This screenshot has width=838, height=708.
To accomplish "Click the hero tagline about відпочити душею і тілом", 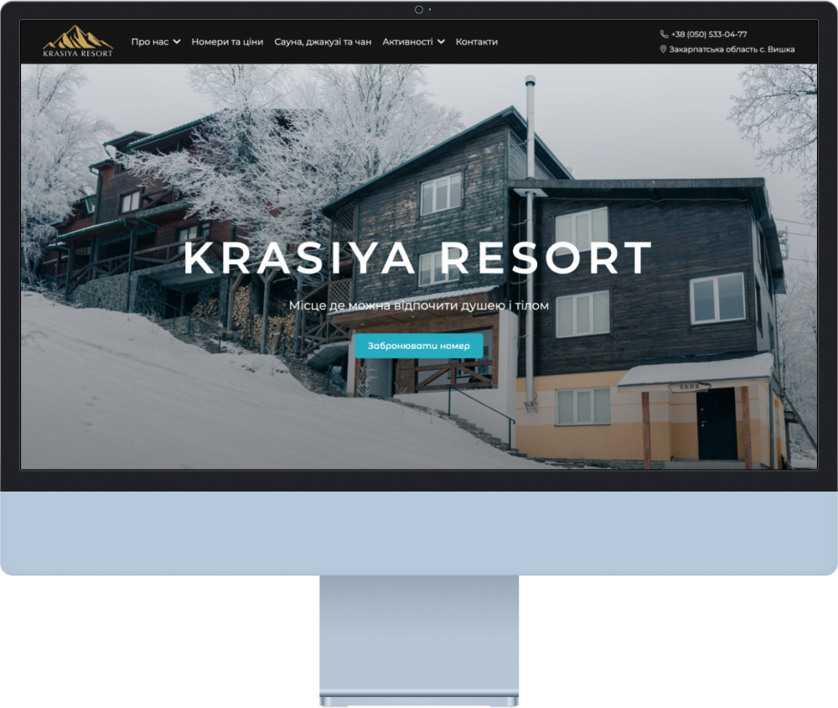I will click(x=418, y=305).
